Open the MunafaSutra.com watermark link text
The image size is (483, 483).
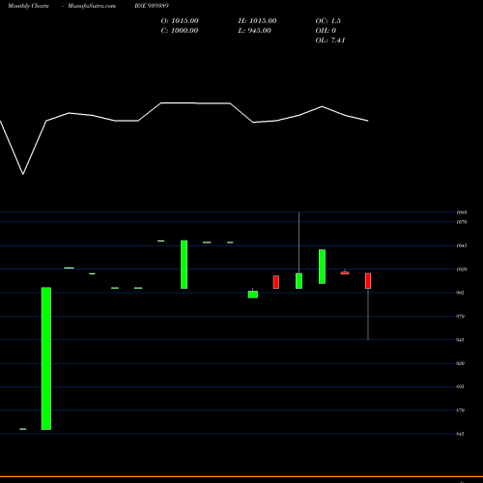coord(92,6)
